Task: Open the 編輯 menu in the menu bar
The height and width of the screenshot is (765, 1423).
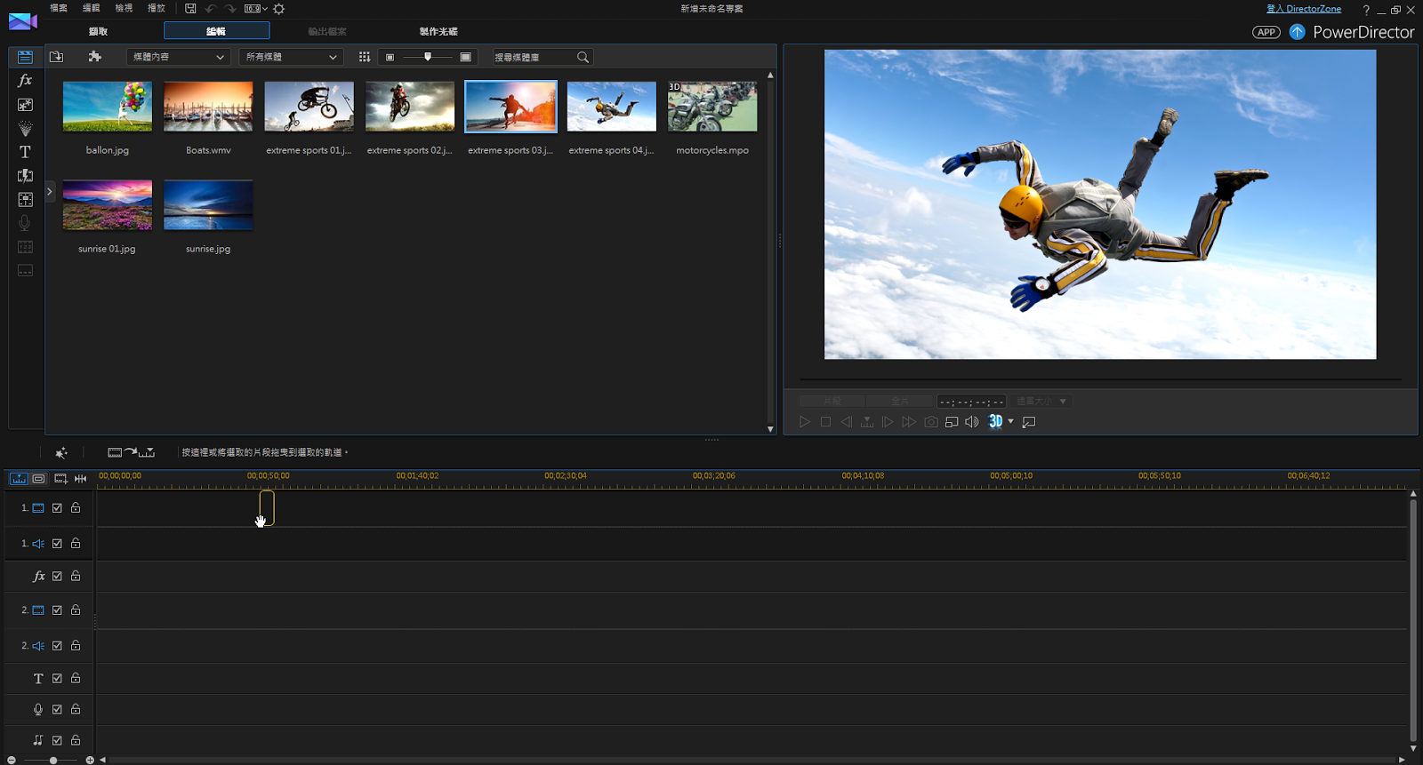Action: [x=91, y=8]
